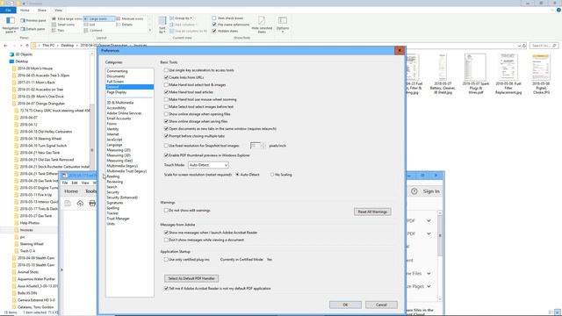Check Do not show edit warnings

166,211
